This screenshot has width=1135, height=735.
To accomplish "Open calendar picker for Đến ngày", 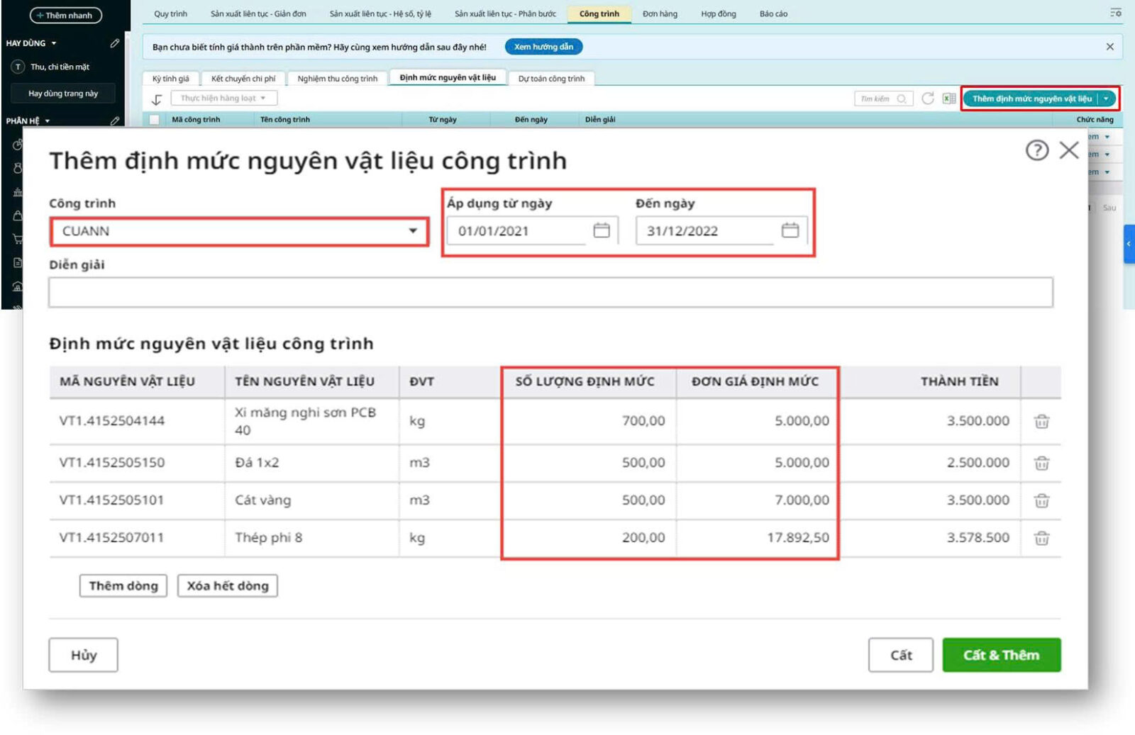I will point(790,230).
